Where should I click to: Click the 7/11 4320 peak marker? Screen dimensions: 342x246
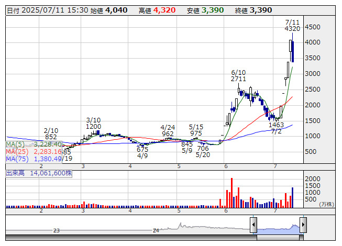tap(292, 26)
